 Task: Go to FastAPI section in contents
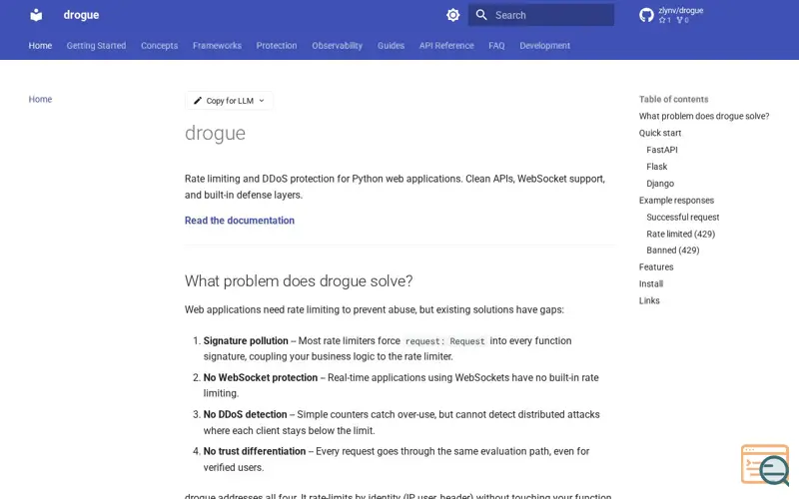pos(662,150)
